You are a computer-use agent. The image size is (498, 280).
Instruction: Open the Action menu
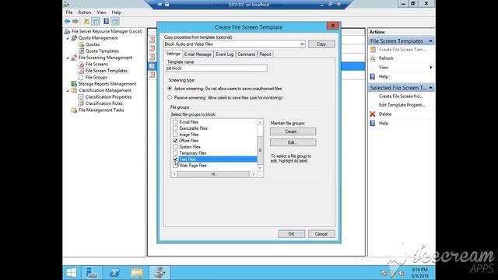click(x=85, y=12)
